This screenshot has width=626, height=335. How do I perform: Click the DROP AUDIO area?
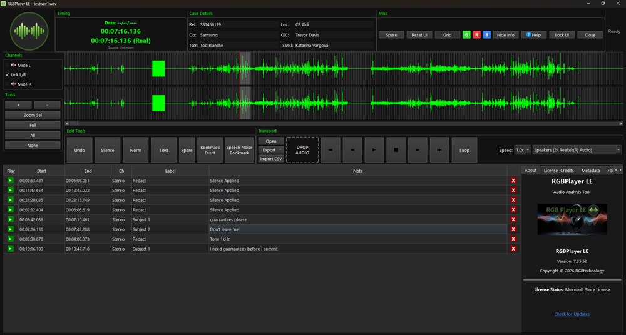[x=302, y=150]
